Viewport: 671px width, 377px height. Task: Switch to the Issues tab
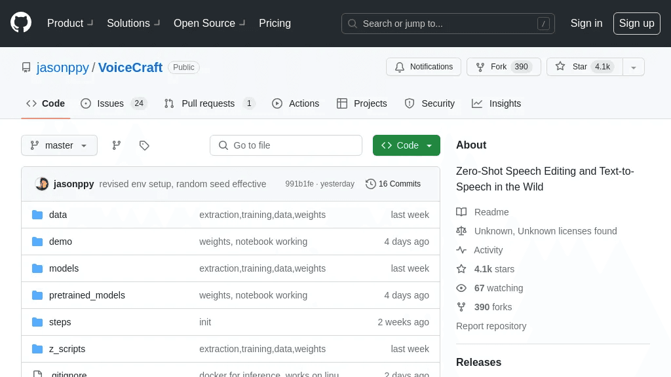[113, 103]
